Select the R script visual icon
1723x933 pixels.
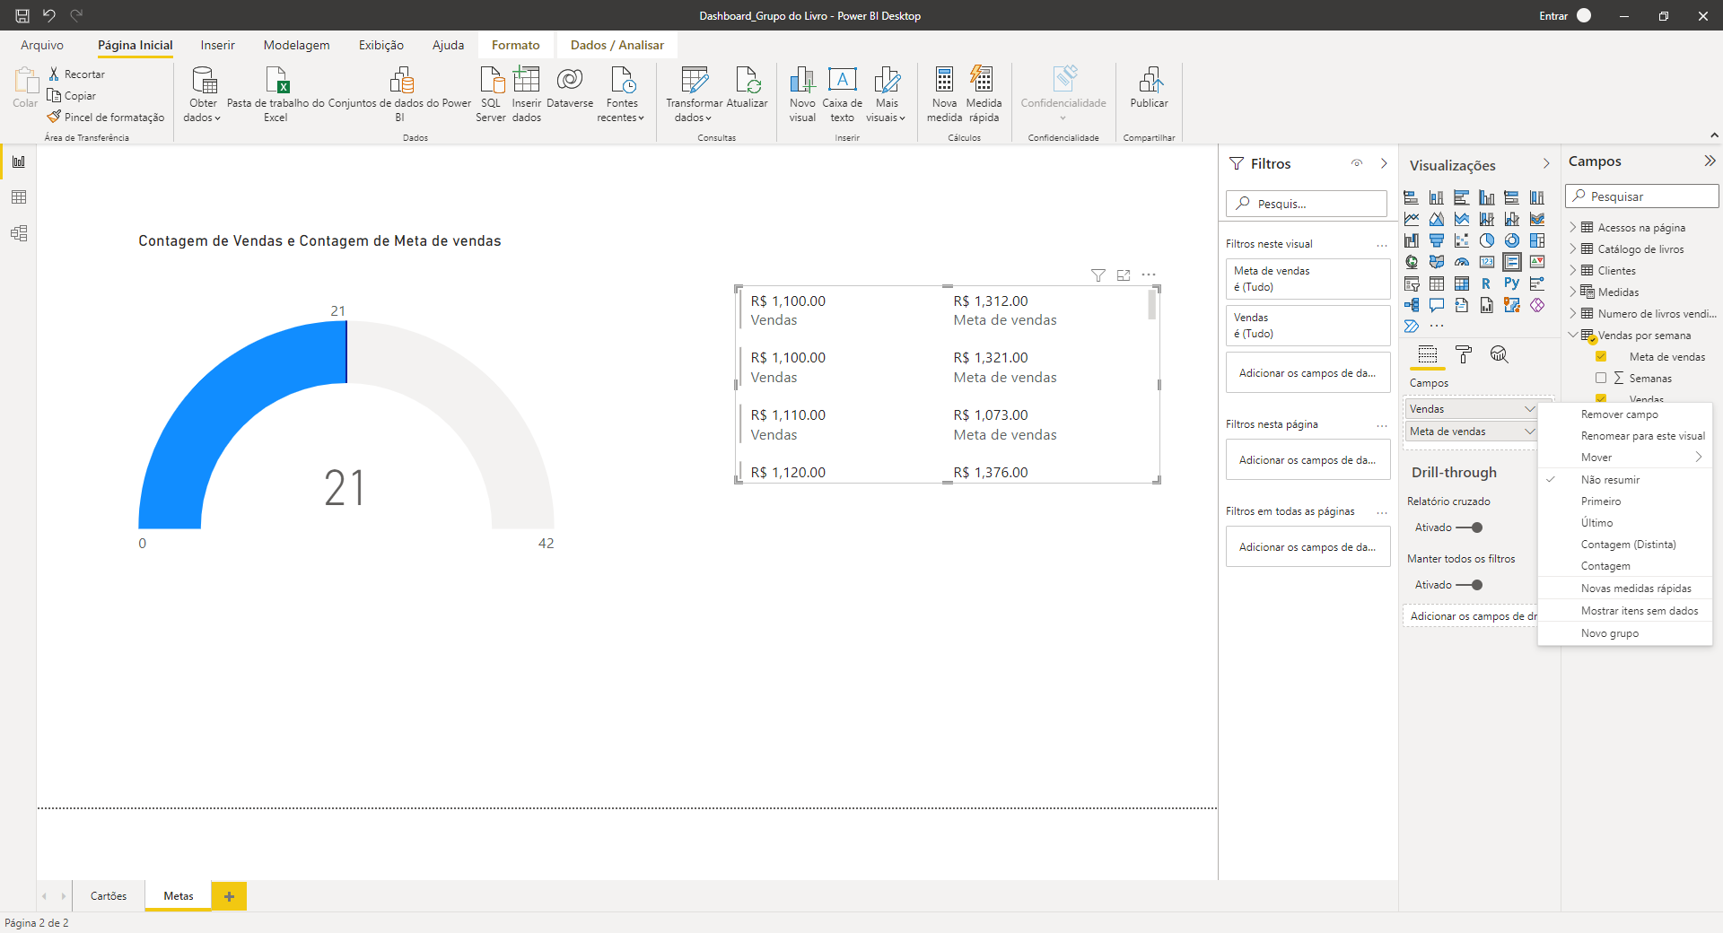[1487, 283]
